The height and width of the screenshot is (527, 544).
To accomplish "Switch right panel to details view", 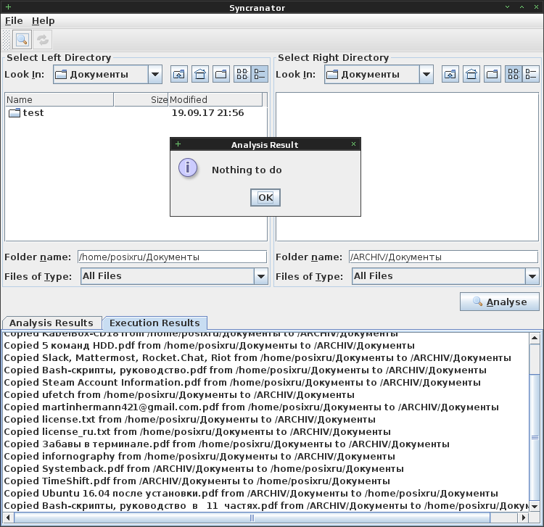I will coord(531,74).
